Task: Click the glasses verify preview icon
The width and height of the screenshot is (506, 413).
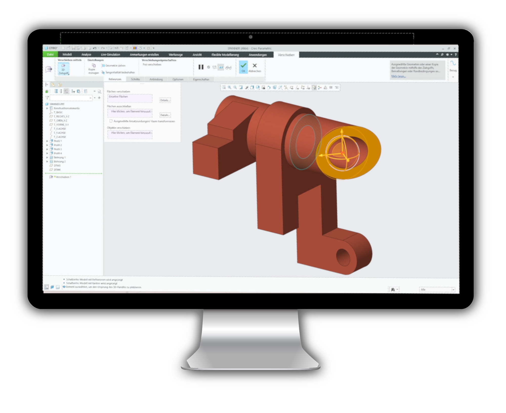Action: point(228,68)
